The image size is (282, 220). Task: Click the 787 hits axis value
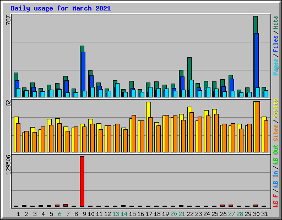pos(8,20)
